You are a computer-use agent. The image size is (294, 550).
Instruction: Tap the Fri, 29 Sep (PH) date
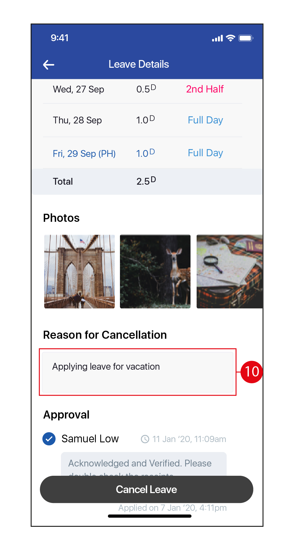click(84, 153)
